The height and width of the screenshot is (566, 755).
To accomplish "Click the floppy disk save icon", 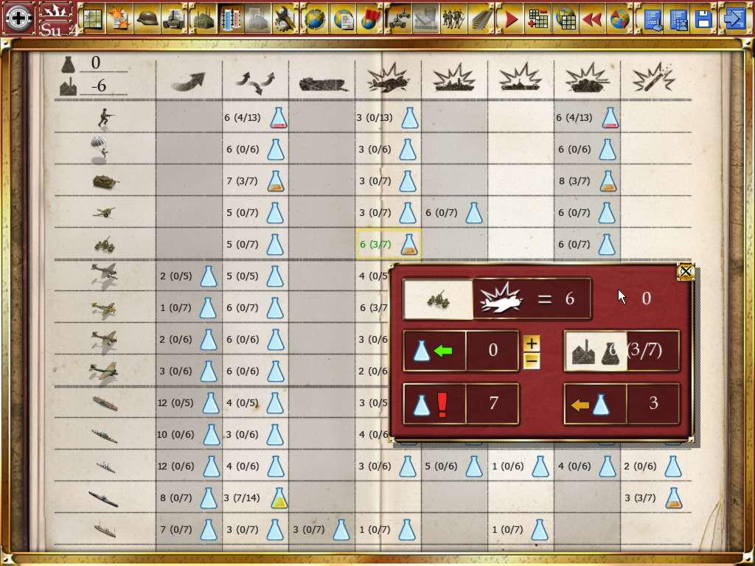I will (x=703, y=18).
